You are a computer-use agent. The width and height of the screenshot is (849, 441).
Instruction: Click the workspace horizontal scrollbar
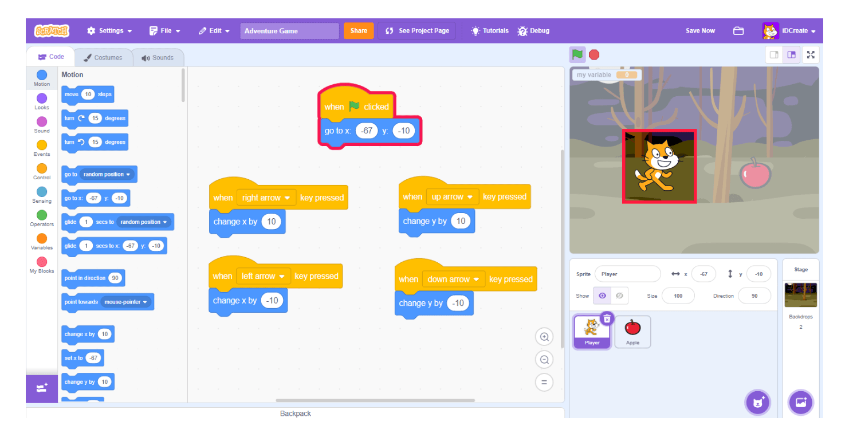pyautogui.click(x=375, y=400)
